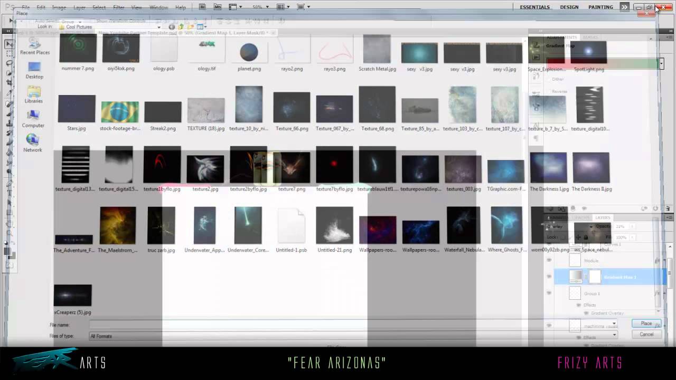Viewport: 676px width, 380px height.
Task: Select the Move tool in Photoshop toolbar
Action: [x=10, y=44]
